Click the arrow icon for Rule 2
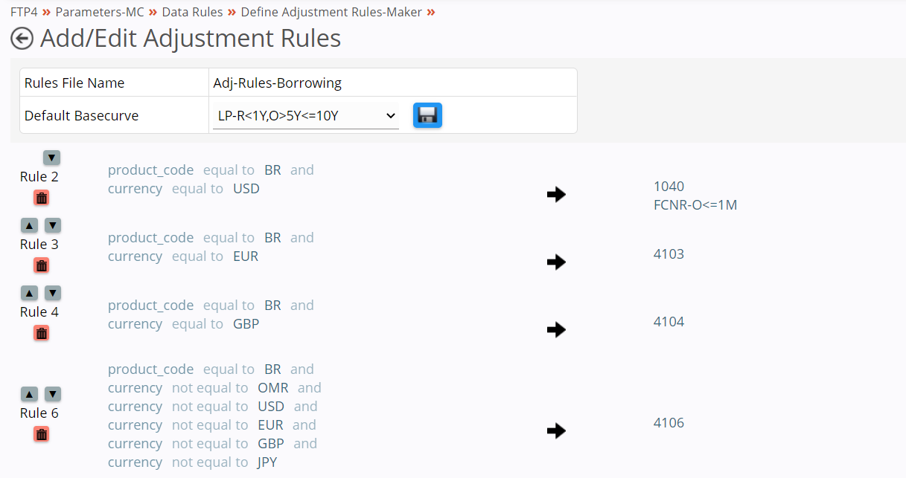The height and width of the screenshot is (478, 906). pyautogui.click(x=556, y=195)
